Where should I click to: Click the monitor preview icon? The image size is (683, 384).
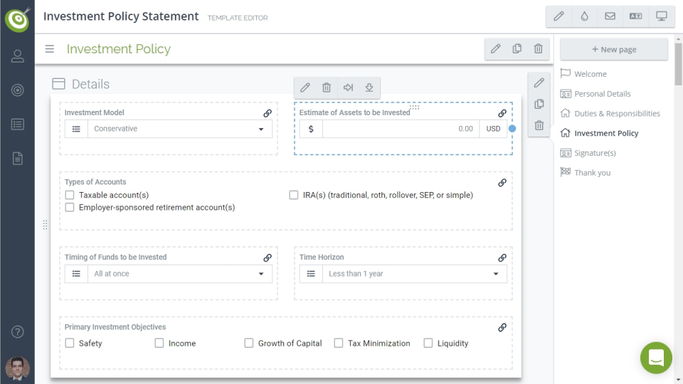click(x=662, y=16)
